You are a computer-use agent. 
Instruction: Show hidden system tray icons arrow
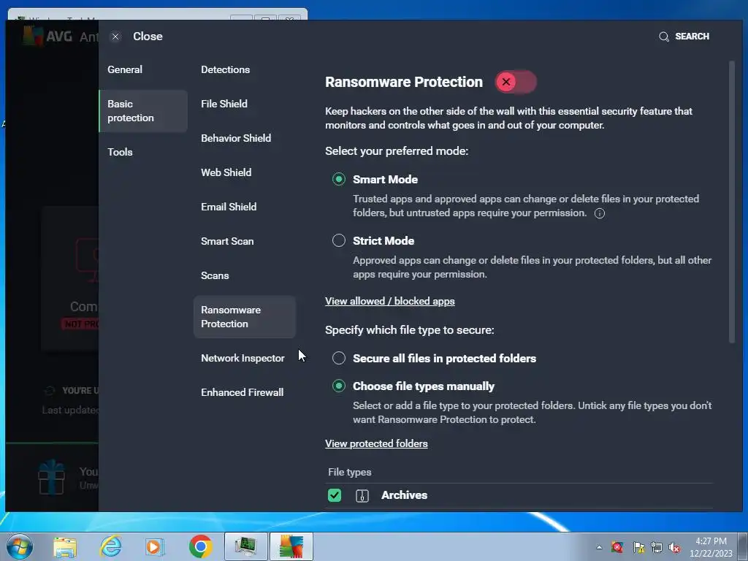pos(599,548)
